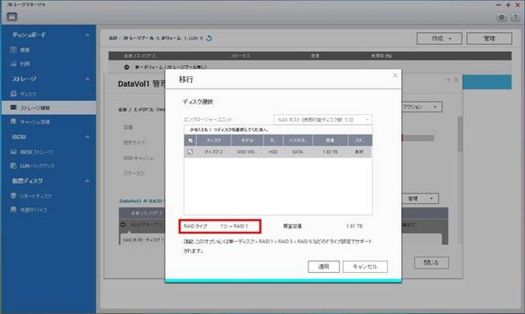Image resolution: width=525 pixels, height=314 pixels.
Task: Click the 'WDC WD..' model cell
Action: click(x=246, y=152)
